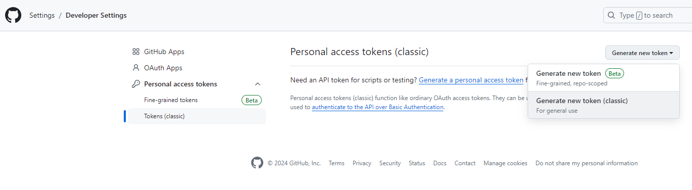Select the Personal access tokens key icon
692x190 pixels.
[x=135, y=84]
